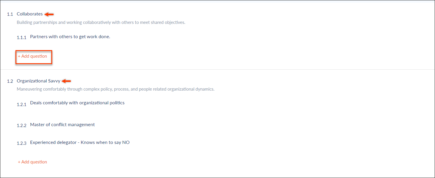Click question number 1.2.3
435x178 pixels.
[22, 143]
